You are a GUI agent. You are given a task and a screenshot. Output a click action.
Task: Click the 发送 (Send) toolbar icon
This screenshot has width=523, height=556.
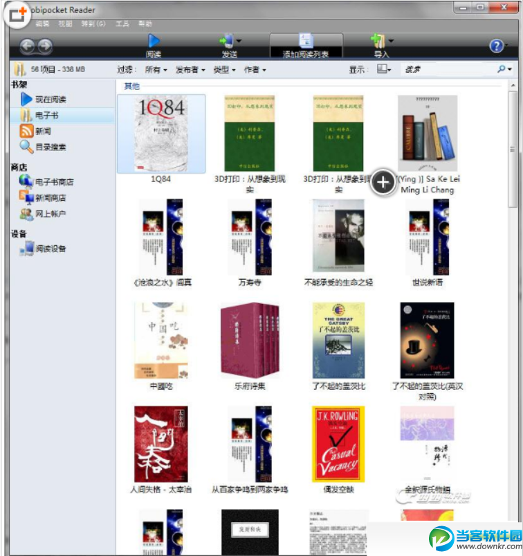[226, 41]
